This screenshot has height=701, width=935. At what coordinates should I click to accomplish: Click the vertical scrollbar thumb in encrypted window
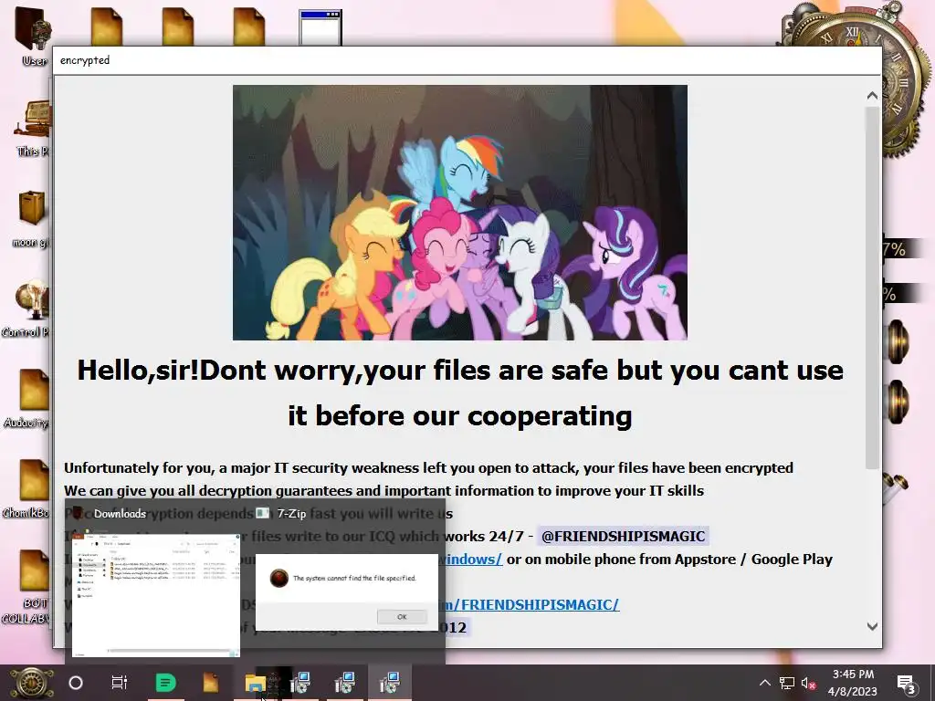point(872,288)
